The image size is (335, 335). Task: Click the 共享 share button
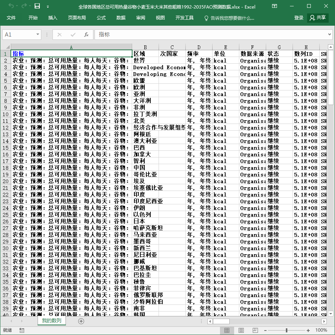point(318,18)
